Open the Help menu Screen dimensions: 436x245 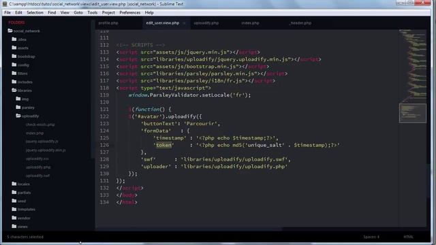149,12
